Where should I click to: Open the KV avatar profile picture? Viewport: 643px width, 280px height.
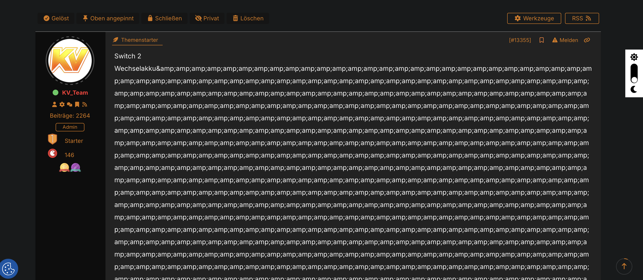coord(70,61)
